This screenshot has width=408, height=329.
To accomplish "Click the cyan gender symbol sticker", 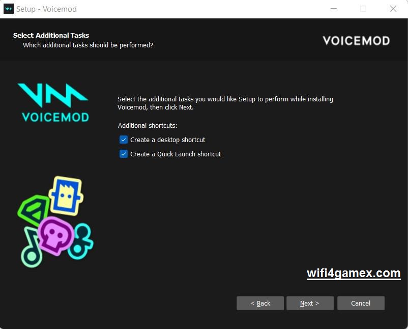I will click(81, 241).
